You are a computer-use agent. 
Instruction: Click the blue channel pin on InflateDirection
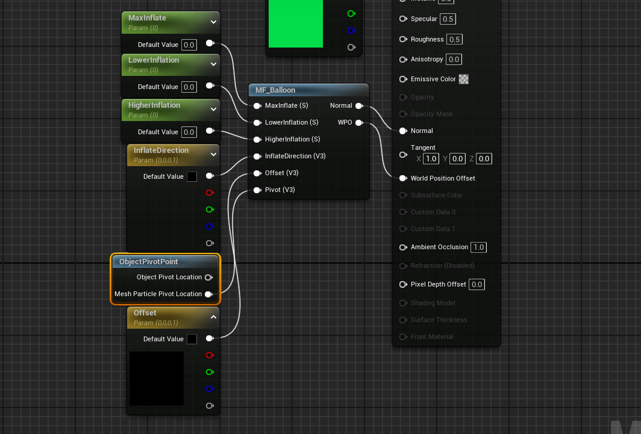pyautogui.click(x=210, y=226)
